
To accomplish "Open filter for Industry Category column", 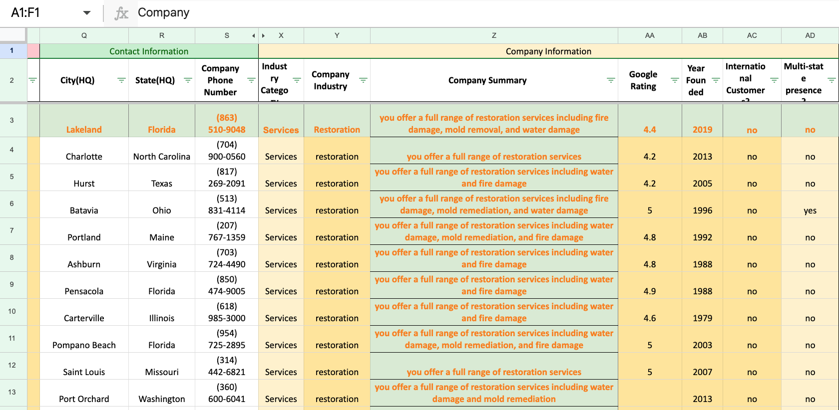I will [x=297, y=80].
